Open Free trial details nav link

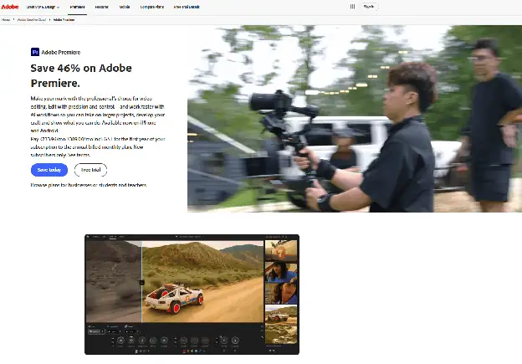pos(187,7)
